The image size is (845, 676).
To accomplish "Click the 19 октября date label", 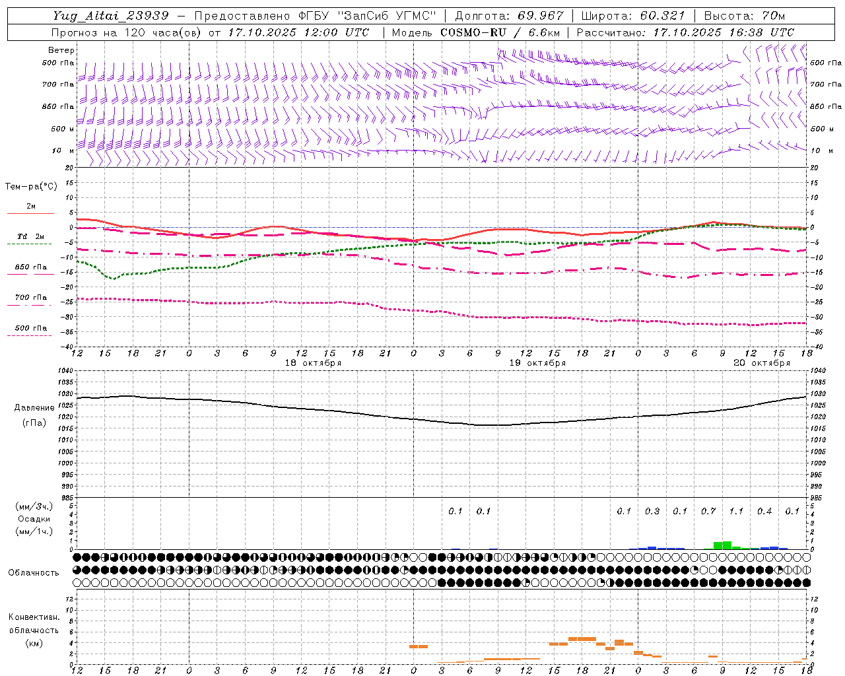I will [537, 363].
